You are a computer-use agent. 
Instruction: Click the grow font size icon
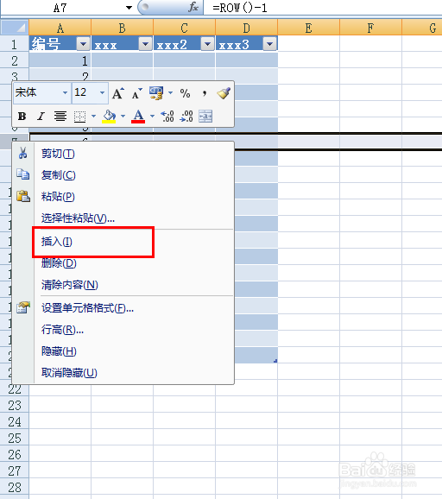pos(117,93)
